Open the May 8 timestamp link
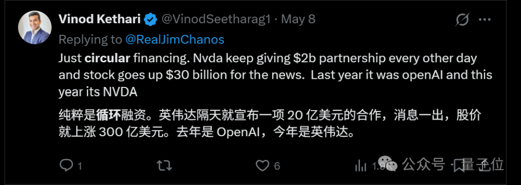This screenshot has width=521, height=185. click(x=298, y=19)
